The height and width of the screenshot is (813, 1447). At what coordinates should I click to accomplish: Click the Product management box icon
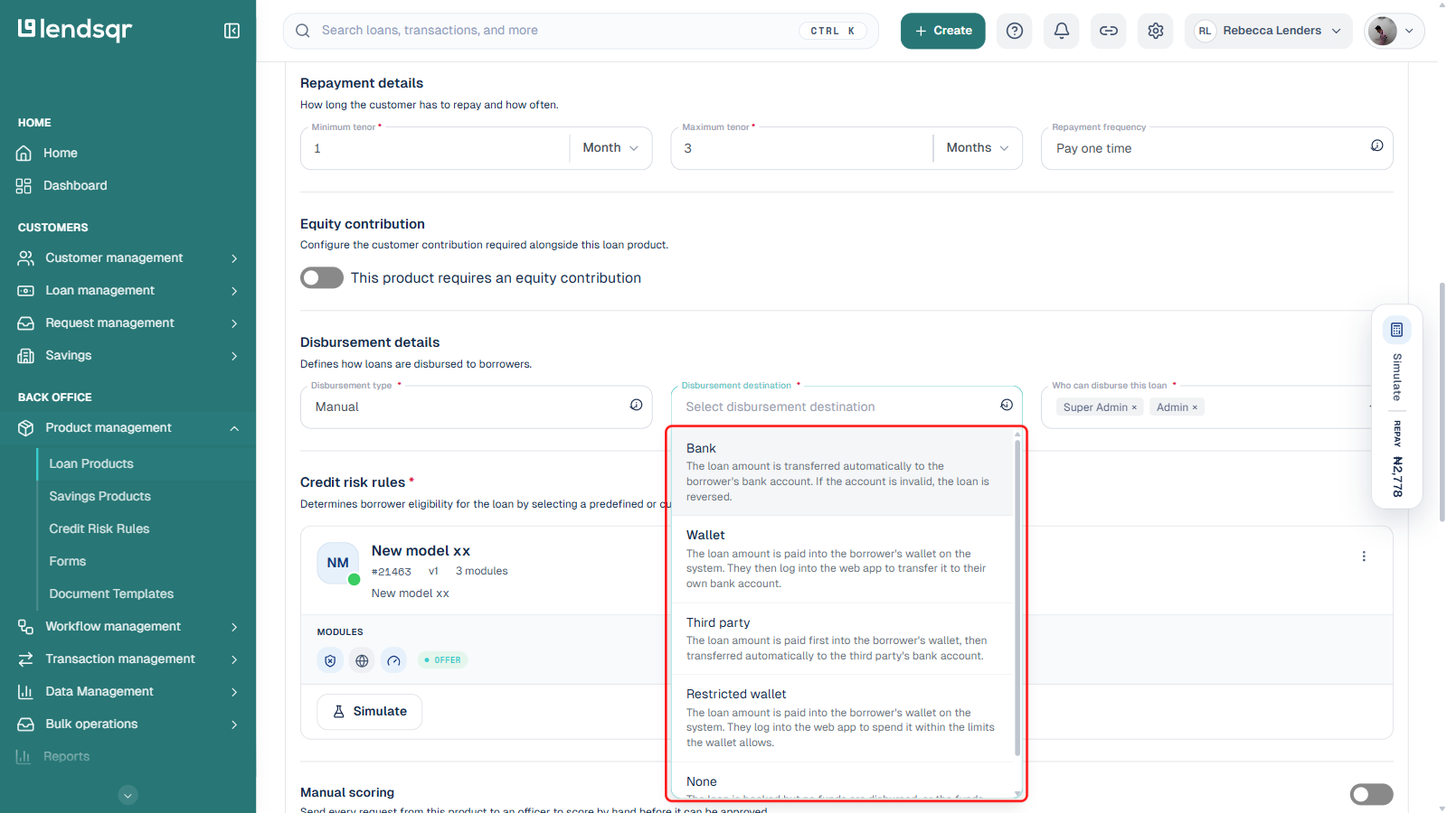26,428
